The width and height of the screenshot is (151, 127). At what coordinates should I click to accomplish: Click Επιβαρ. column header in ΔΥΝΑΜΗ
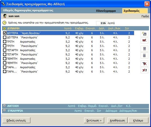[x=80, y=28]
